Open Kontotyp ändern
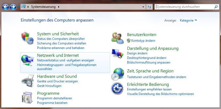This screenshot has width=221, height=109. (x=143, y=41)
